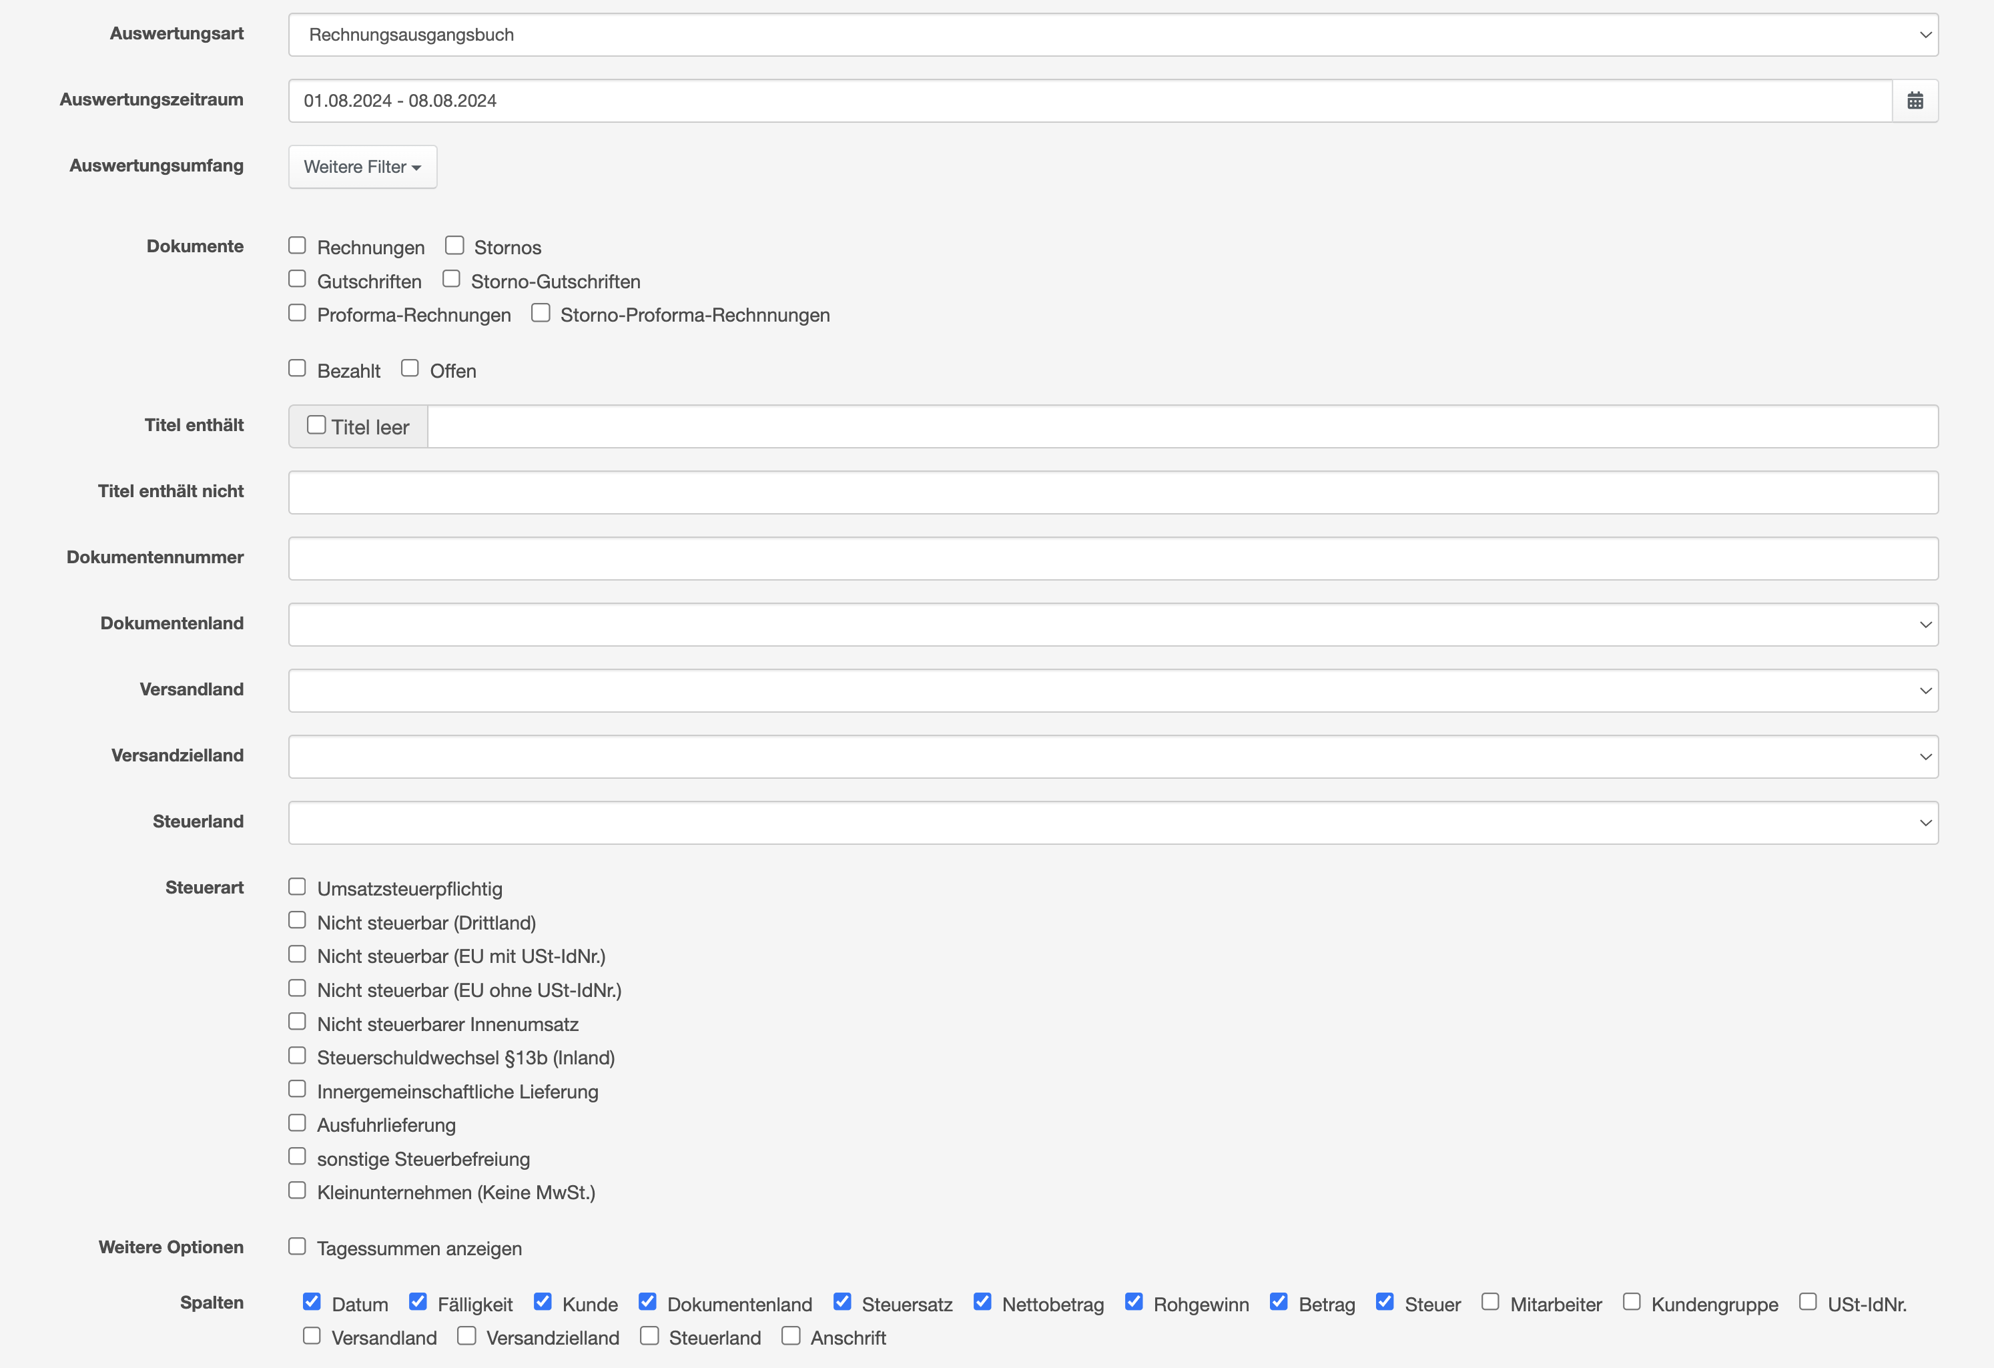Open the Auswertungsart dropdown
The image size is (1994, 1368).
coord(1113,35)
